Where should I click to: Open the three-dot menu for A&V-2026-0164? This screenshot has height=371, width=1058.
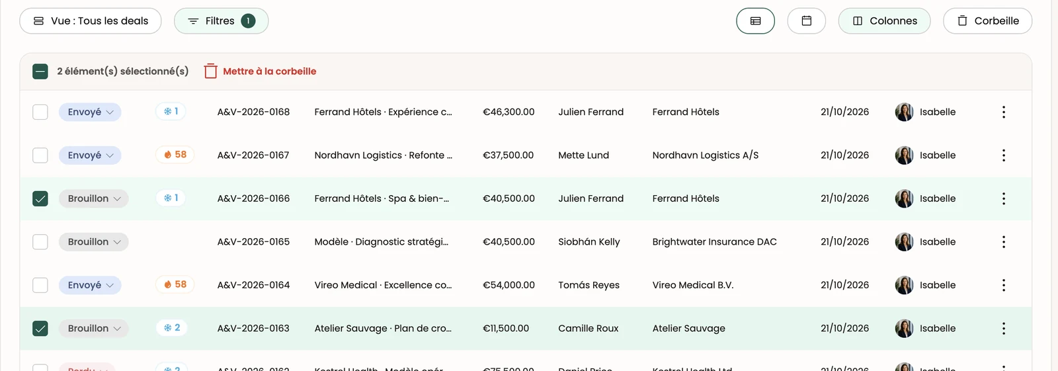point(1003,285)
